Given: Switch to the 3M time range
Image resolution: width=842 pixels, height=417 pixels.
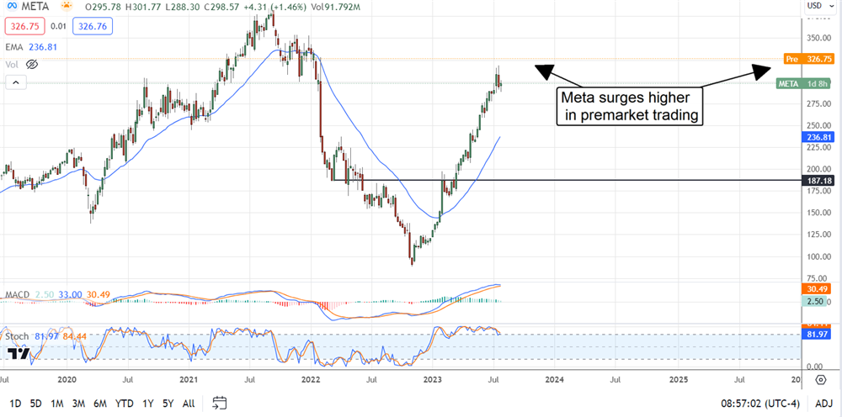Looking at the screenshot, I should [79, 403].
